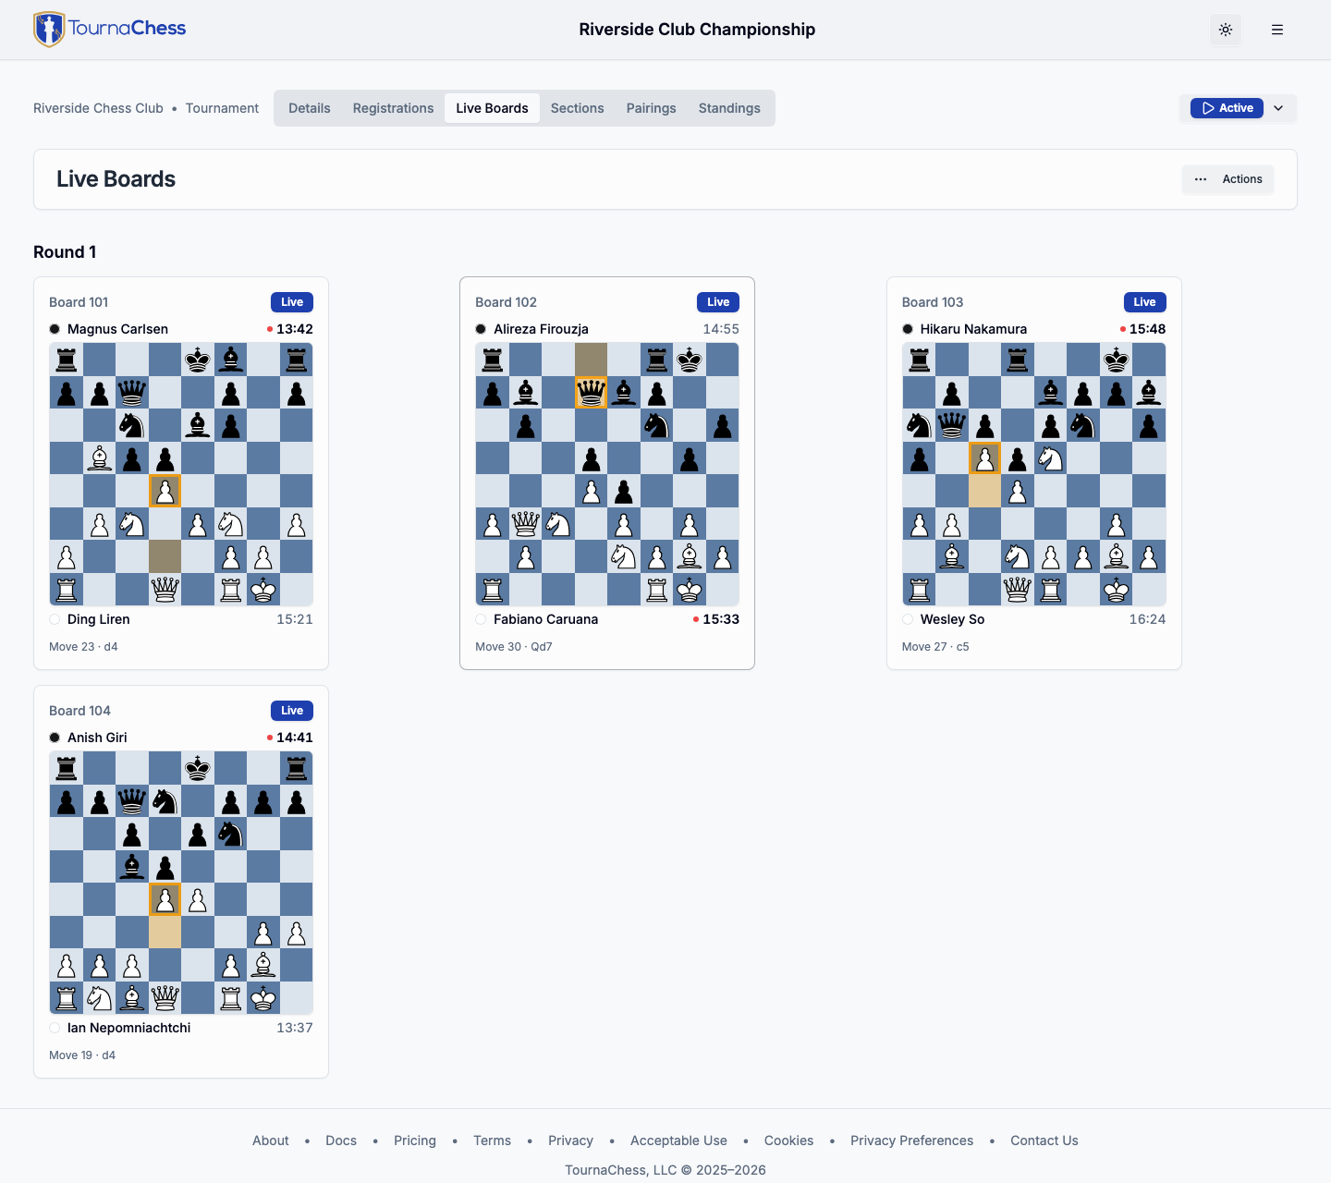Click the Board 102 title label
Image resolution: width=1331 pixels, height=1183 pixels.
coord(506,302)
